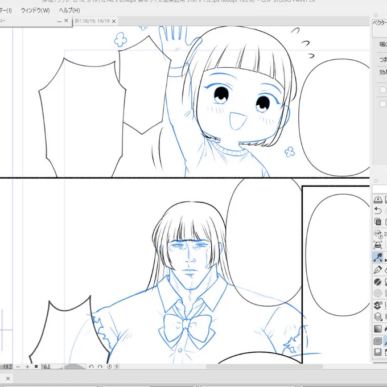
Task: Click the ベクター tool name box
Action: coord(380,28)
